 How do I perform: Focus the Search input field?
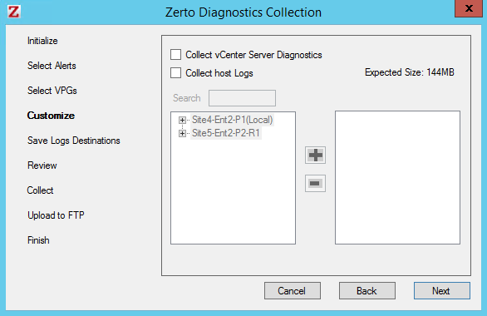(242, 98)
